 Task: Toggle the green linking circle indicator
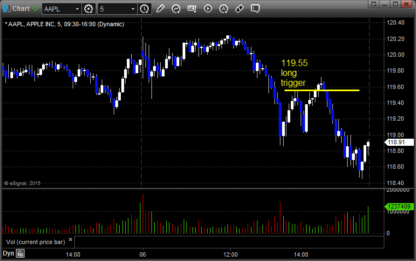[36, 9]
